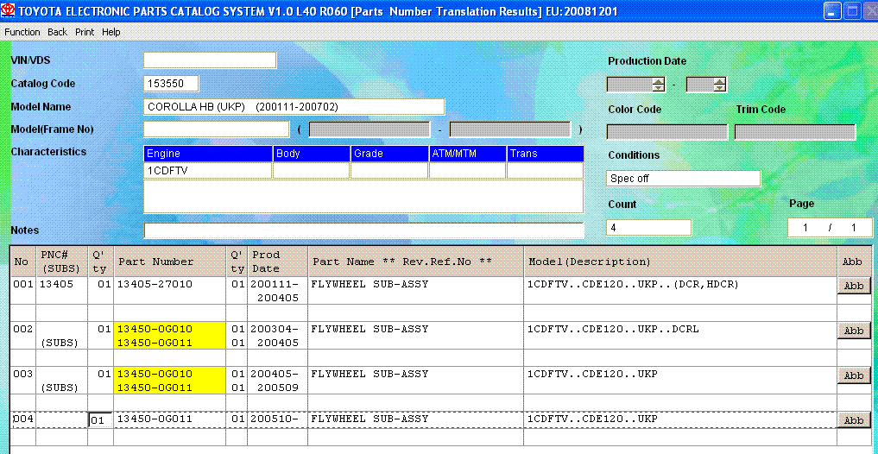Click Abb button for row 003
Screen dimensions: 878x454
coord(854,375)
